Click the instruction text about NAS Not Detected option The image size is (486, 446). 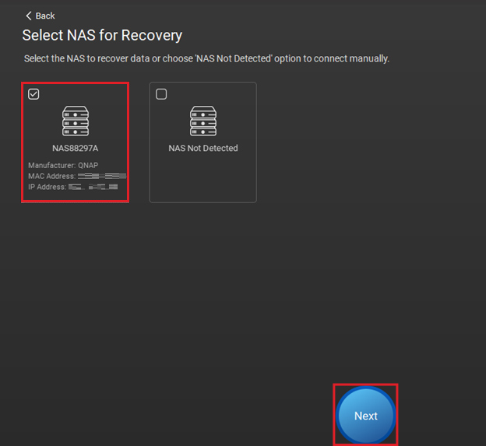(x=206, y=58)
